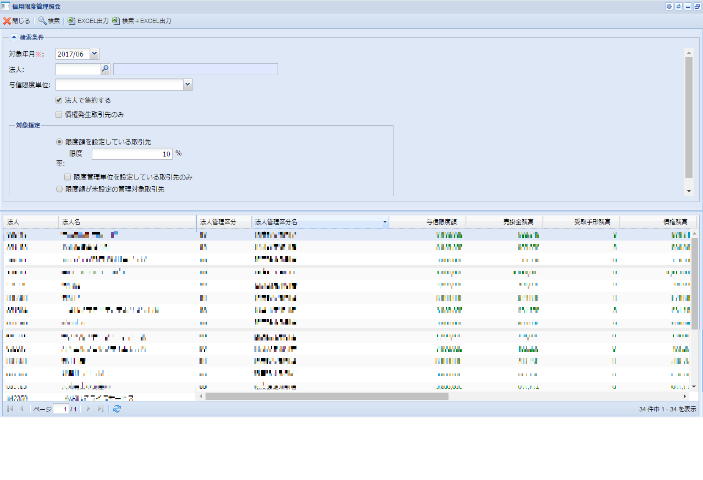The image size is (703, 480).
Task: Click grid horizontal scrollbar right arrow
Action: (685, 396)
